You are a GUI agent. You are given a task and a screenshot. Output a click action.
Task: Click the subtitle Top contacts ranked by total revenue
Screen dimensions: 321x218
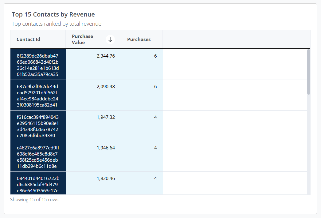(57, 24)
